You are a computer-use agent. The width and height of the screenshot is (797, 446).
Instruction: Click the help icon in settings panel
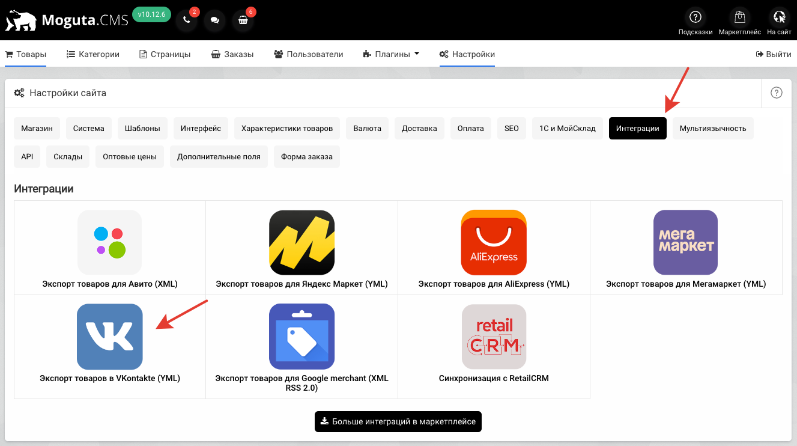(777, 93)
